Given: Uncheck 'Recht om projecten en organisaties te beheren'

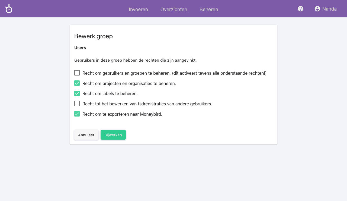Looking at the screenshot, I should [x=77, y=83].
